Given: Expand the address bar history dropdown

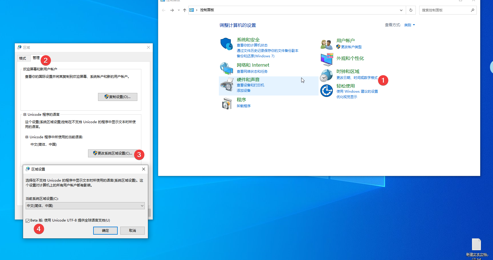Looking at the screenshot, I should click(401, 10).
